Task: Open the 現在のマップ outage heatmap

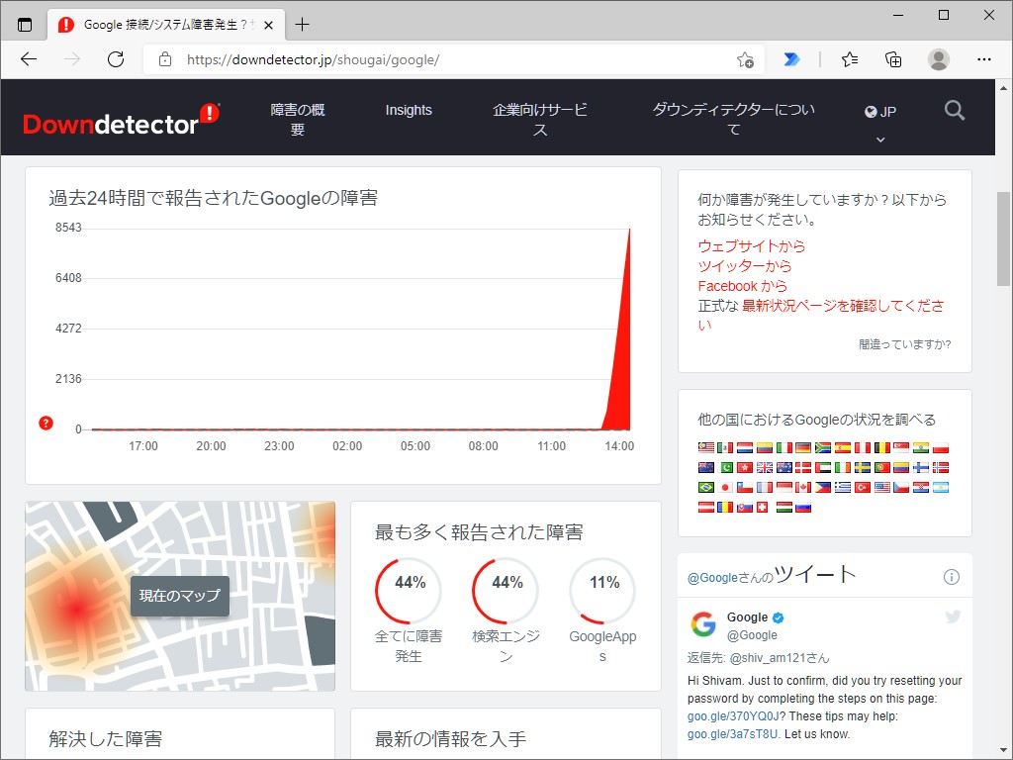Action: pos(179,596)
